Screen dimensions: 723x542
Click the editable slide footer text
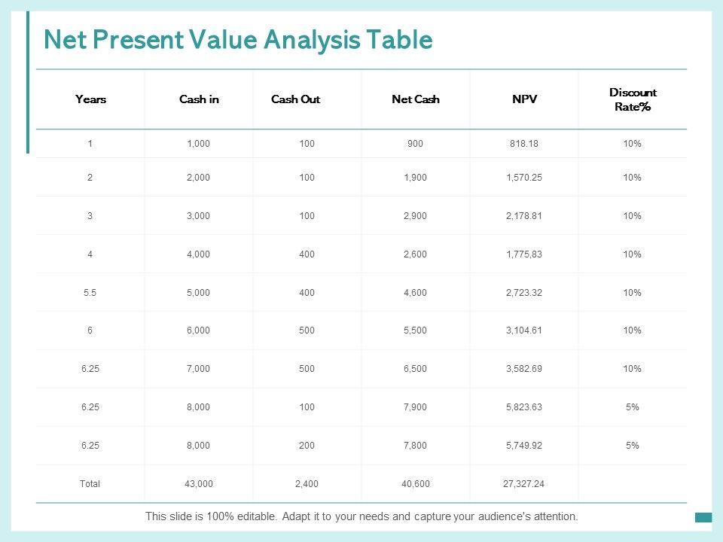click(361, 517)
